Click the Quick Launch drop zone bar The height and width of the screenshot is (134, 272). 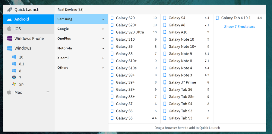[x=187, y=128]
